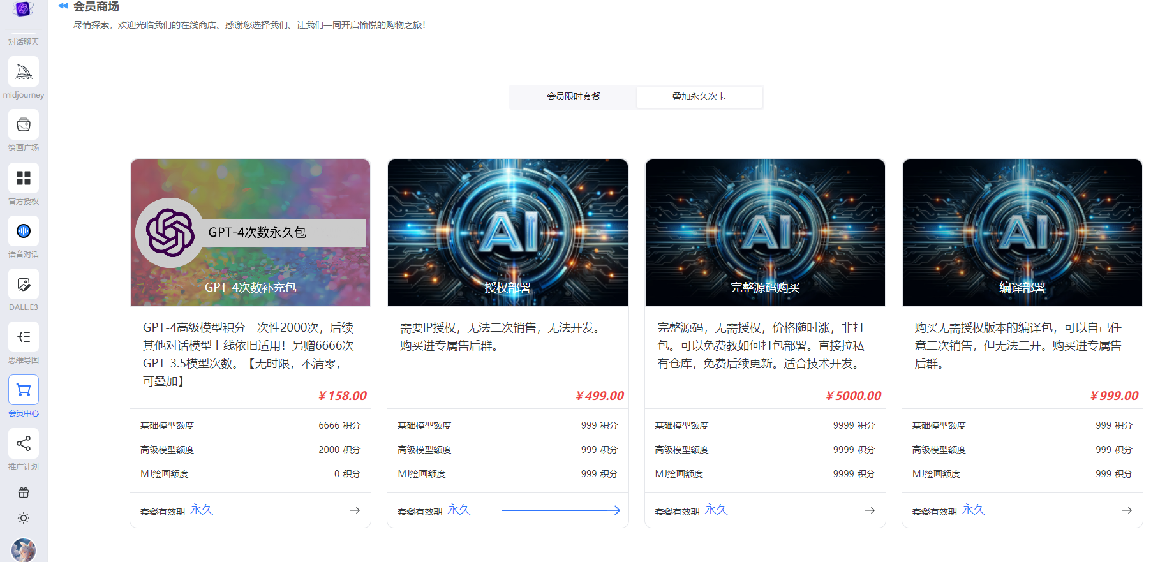The image size is (1174, 562).
Task: Open the midjourney sailboat icon
Action: pyautogui.click(x=24, y=71)
